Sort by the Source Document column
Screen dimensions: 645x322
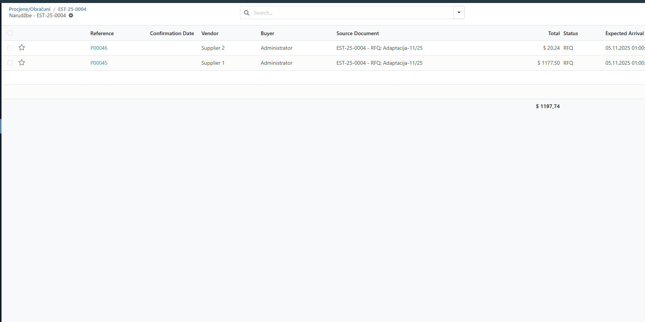(358, 33)
